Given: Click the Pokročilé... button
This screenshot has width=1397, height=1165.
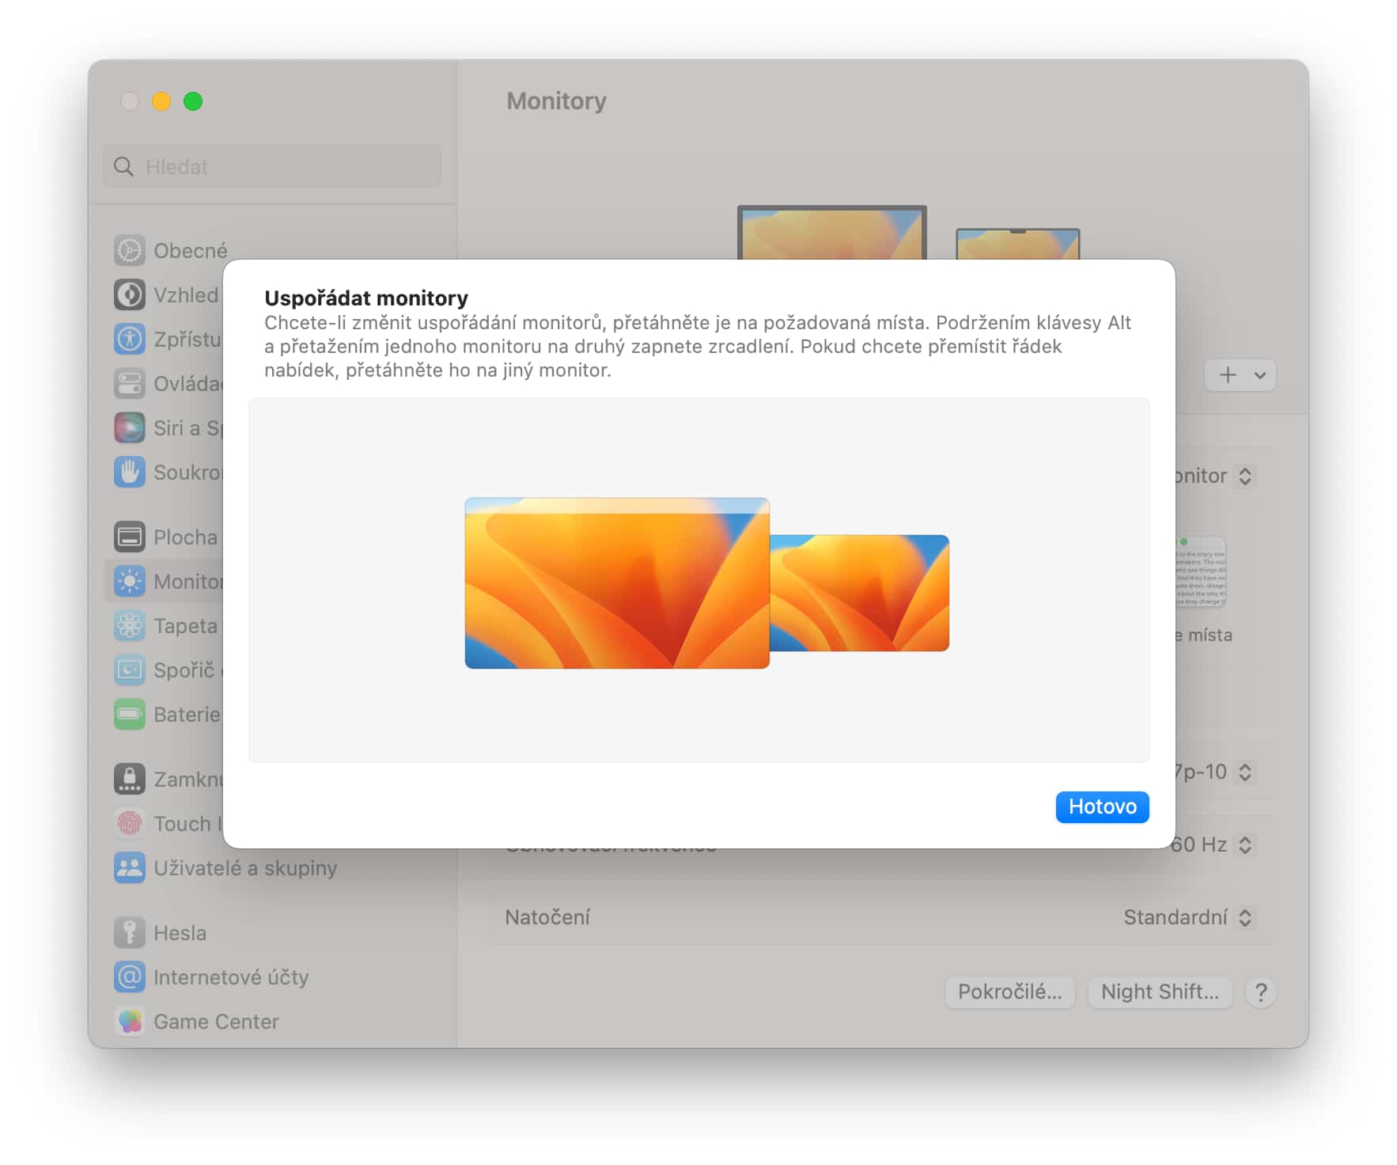Looking at the screenshot, I should (x=1009, y=992).
